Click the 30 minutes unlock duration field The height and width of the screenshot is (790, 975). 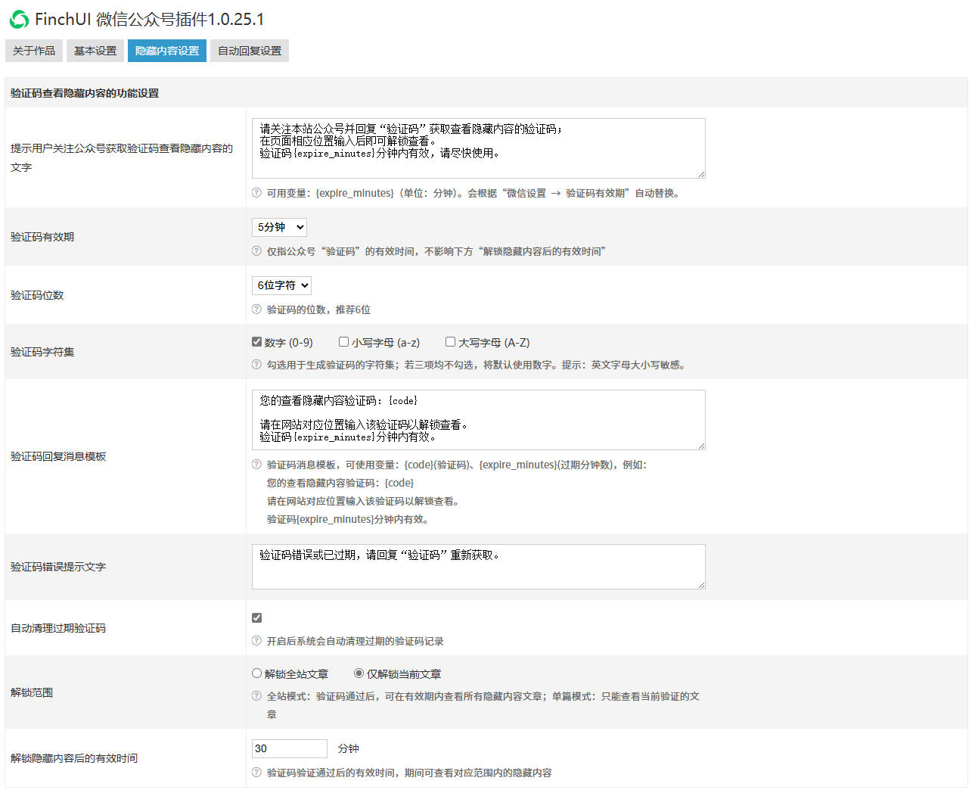[x=289, y=748]
